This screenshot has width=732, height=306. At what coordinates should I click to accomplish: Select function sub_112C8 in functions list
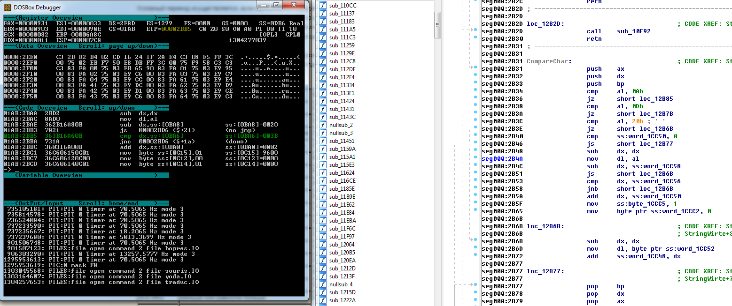point(342,61)
